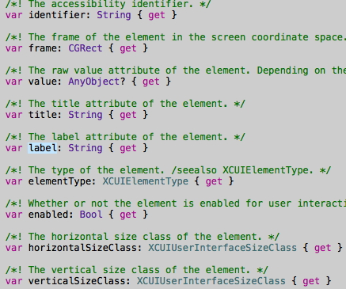346x289 pixels.
Task: Click comment about frame in screen coordinate space
Action: [x=176, y=37]
